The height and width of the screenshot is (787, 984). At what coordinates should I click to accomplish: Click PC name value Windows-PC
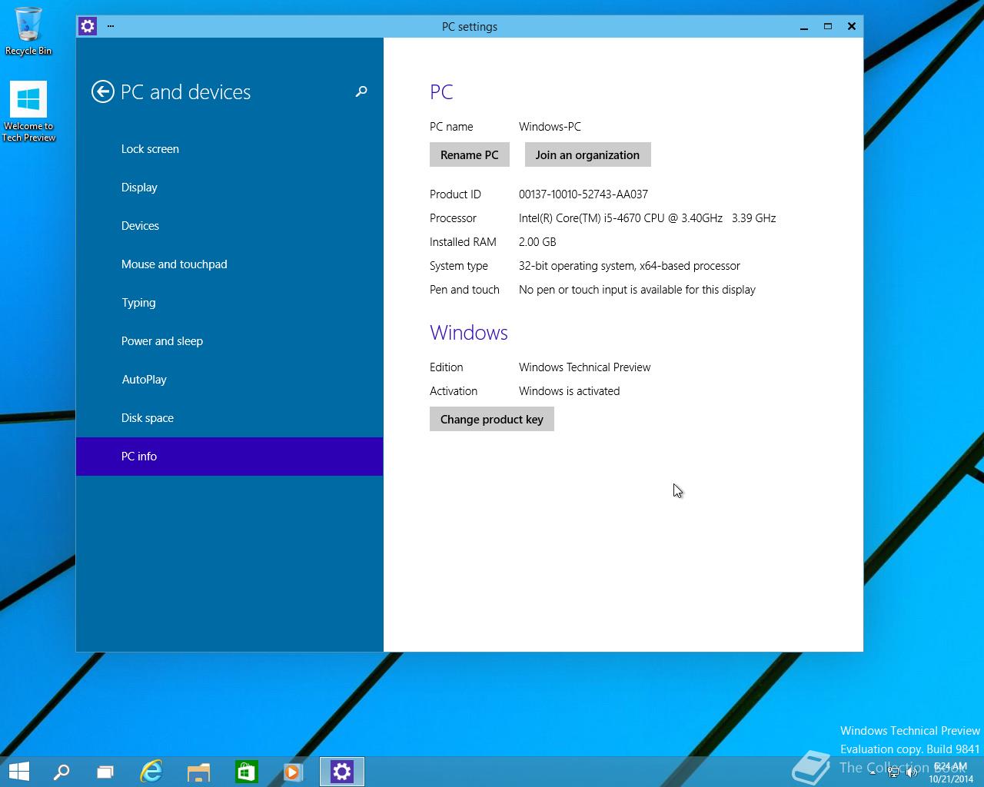(x=550, y=127)
